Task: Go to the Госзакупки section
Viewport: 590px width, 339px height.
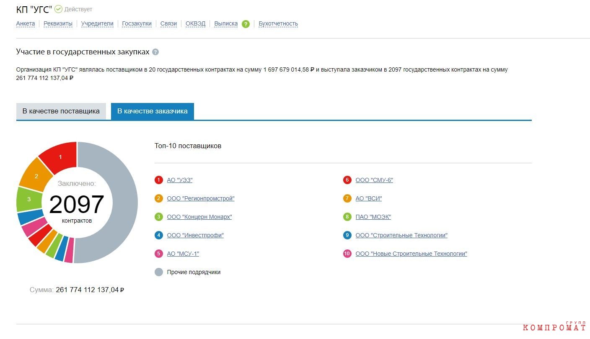Action: [x=137, y=24]
